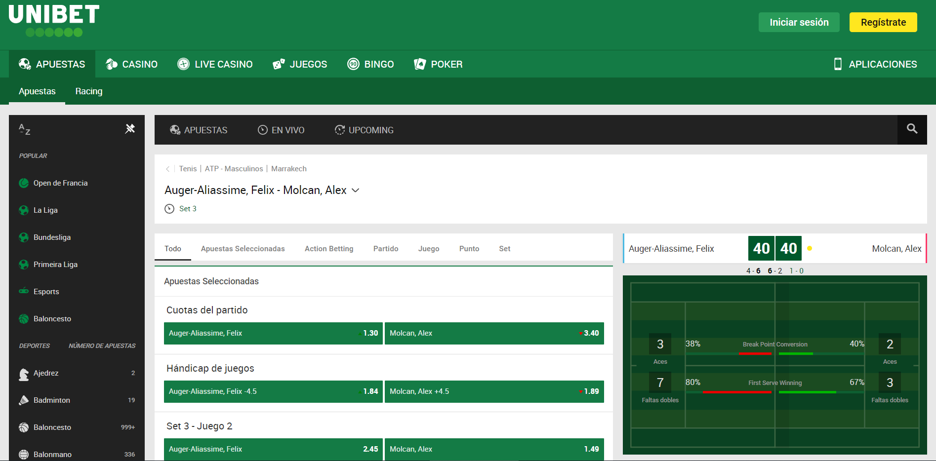Select Auger-Aliassime -4.5 handicap at 1.84
936x461 pixels.
pos(273,391)
